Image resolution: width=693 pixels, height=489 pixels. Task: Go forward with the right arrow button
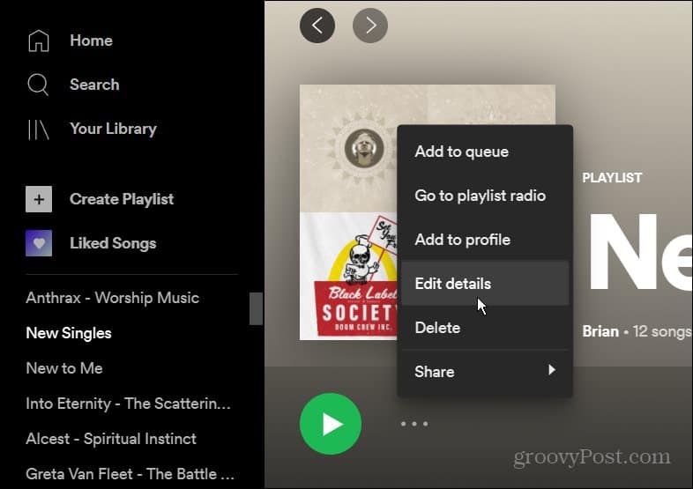pos(370,26)
